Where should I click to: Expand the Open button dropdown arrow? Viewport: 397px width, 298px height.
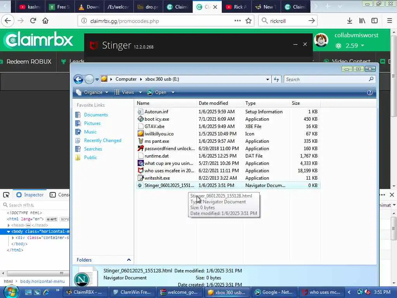point(173,92)
